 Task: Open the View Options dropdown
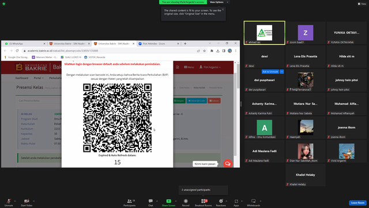(219, 2)
